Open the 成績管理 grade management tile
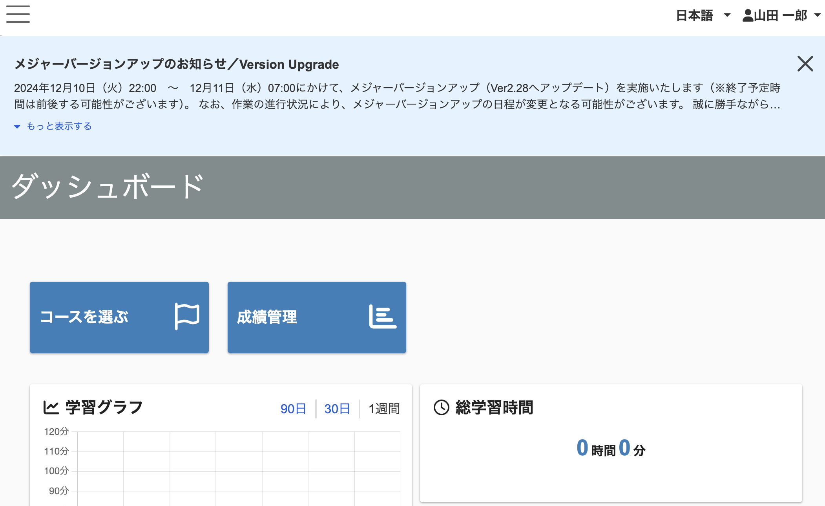Viewport: 825px width, 506px height. 317,317
